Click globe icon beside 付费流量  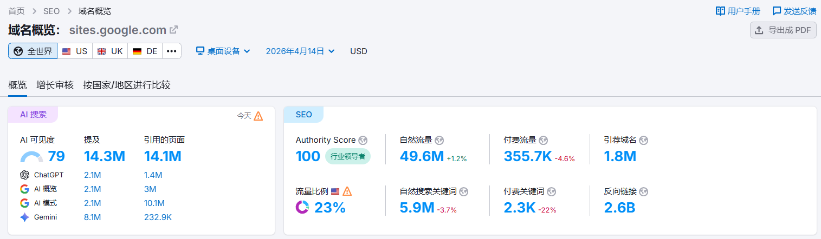pos(544,140)
